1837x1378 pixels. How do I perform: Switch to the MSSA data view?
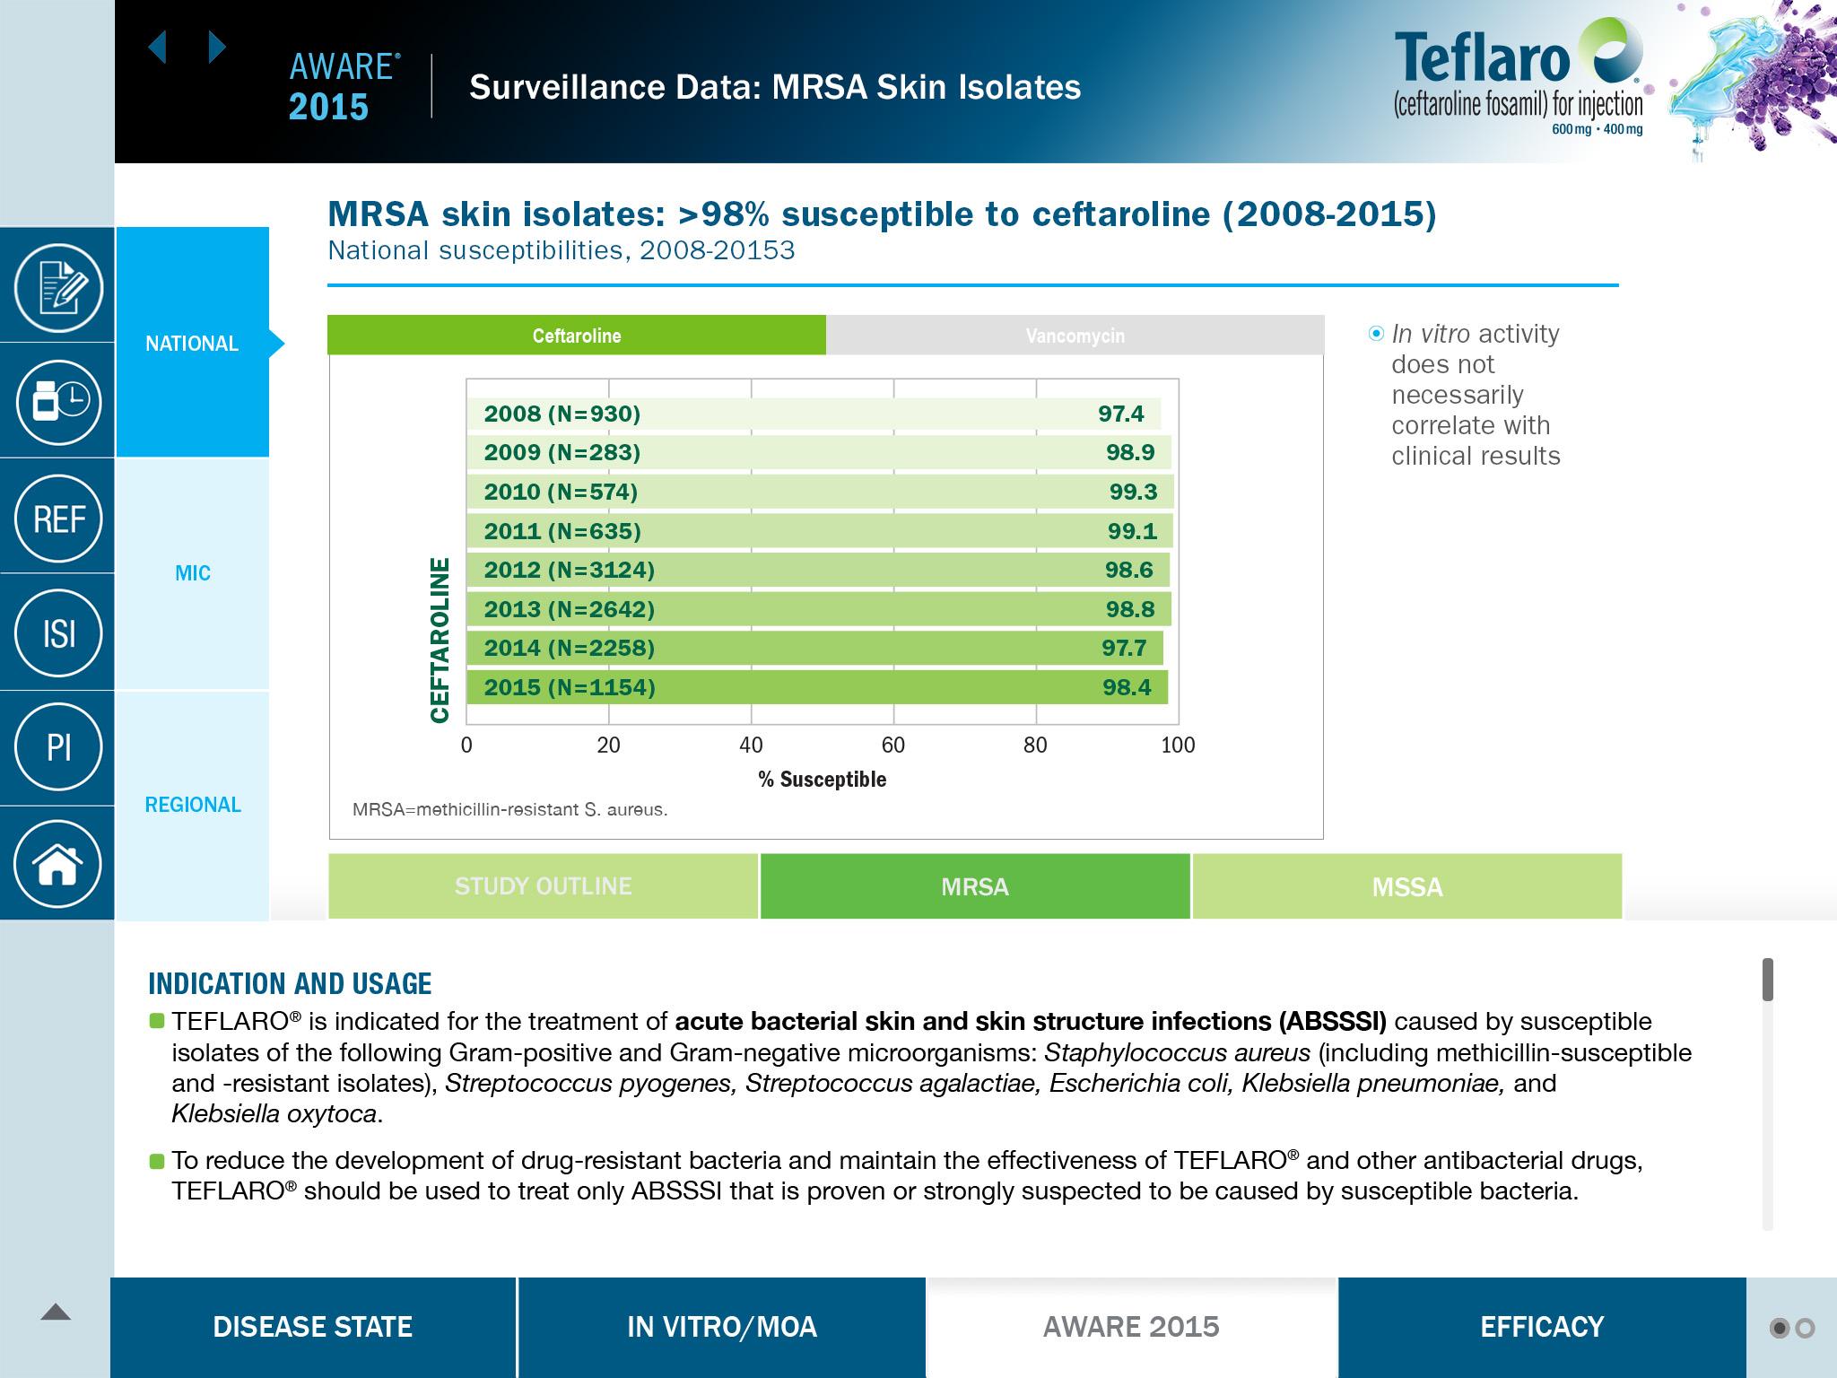tap(1406, 886)
